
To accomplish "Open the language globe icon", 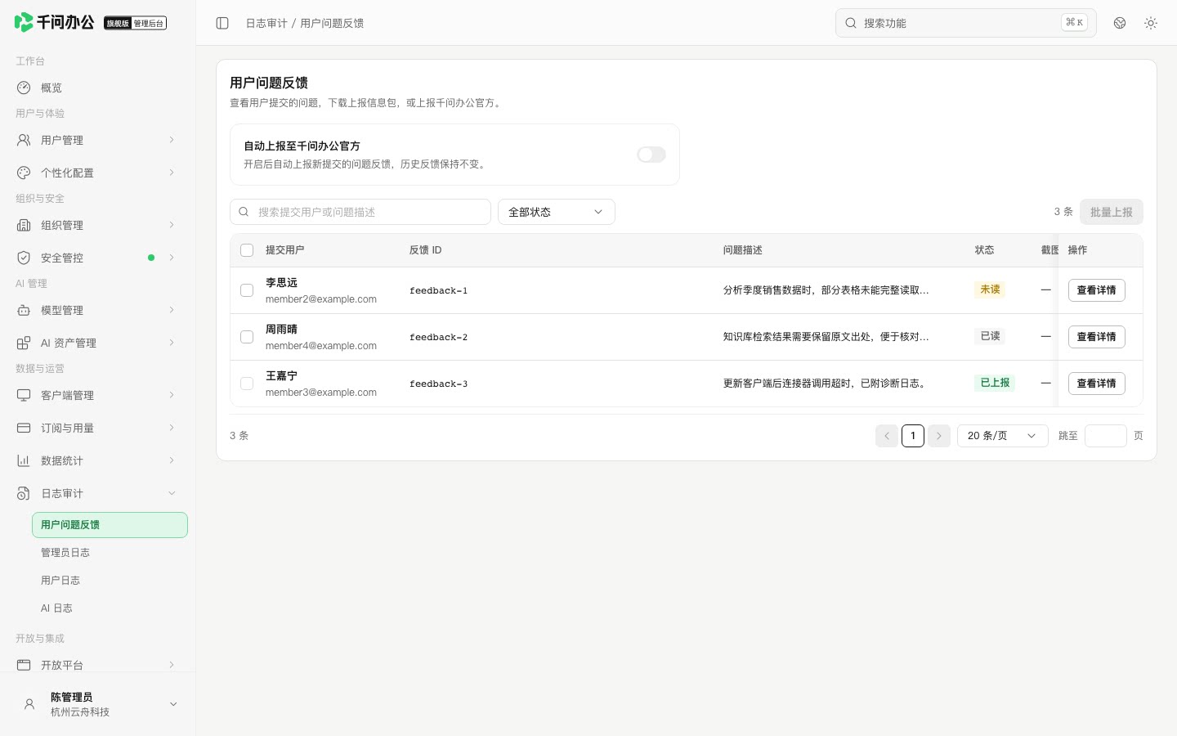I will (1120, 23).
